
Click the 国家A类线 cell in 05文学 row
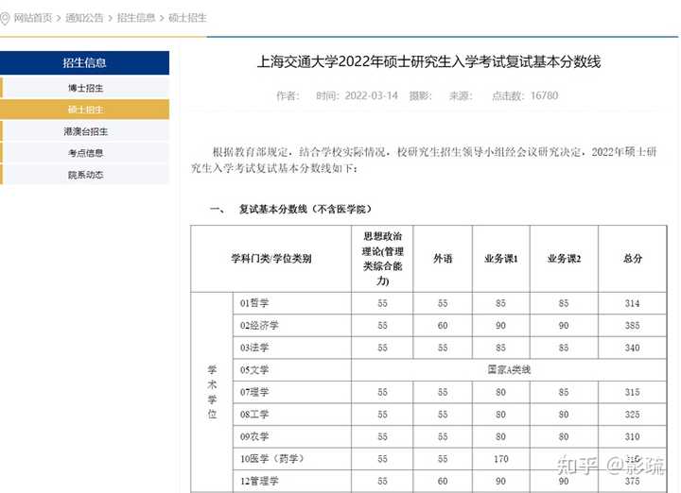pyautogui.click(x=509, y=369)
